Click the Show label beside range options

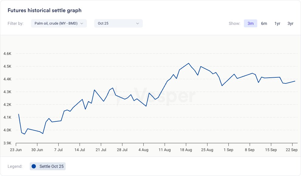(x=234, y=23)
